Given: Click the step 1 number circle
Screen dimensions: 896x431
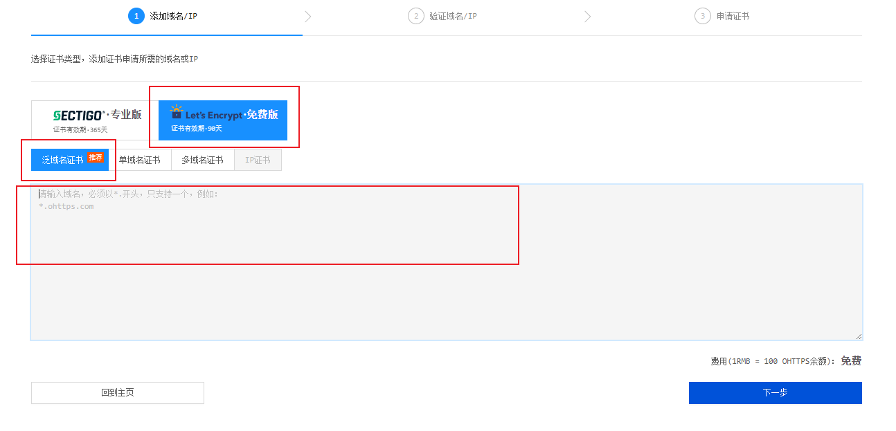Looking at the screenshot, I should [136, 16].
